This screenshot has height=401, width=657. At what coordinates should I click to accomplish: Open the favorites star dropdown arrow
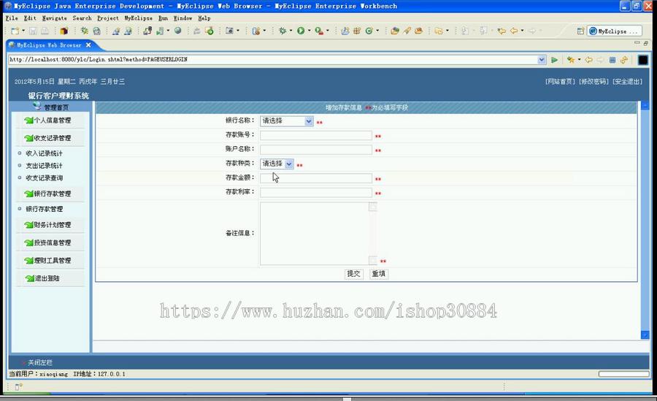[x=579, y=60]
